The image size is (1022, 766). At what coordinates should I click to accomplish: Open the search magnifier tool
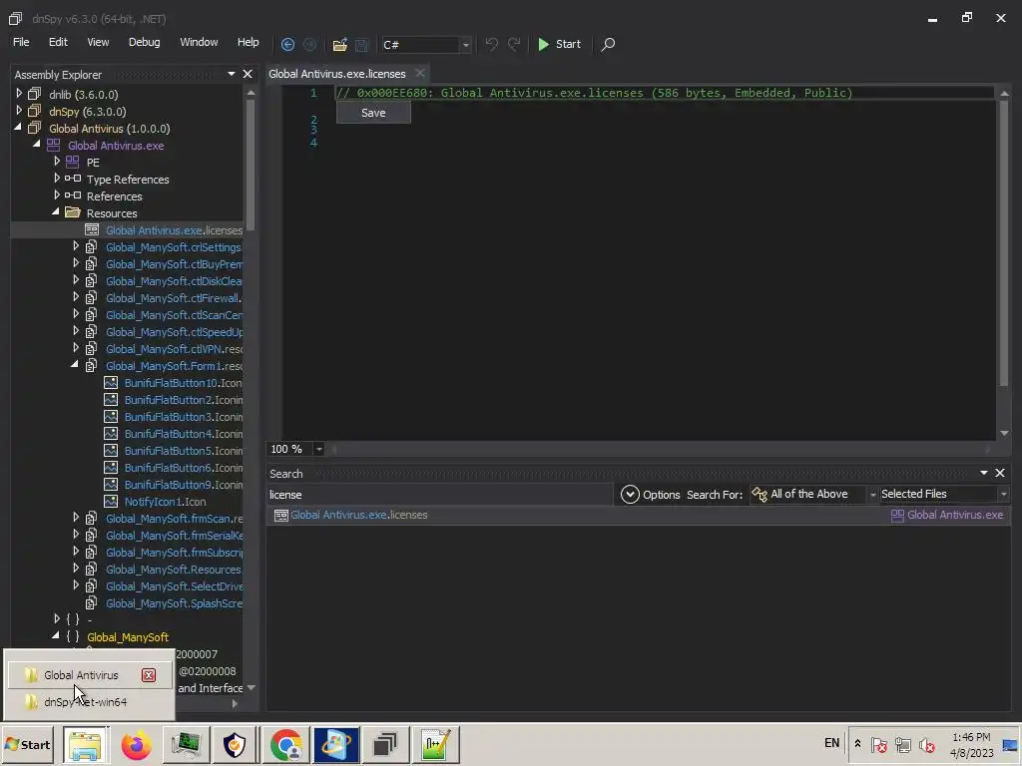tap(608, 44)
